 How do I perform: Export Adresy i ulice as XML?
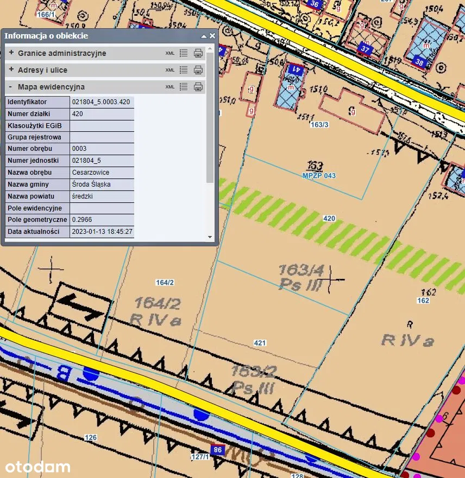point(170,71)
